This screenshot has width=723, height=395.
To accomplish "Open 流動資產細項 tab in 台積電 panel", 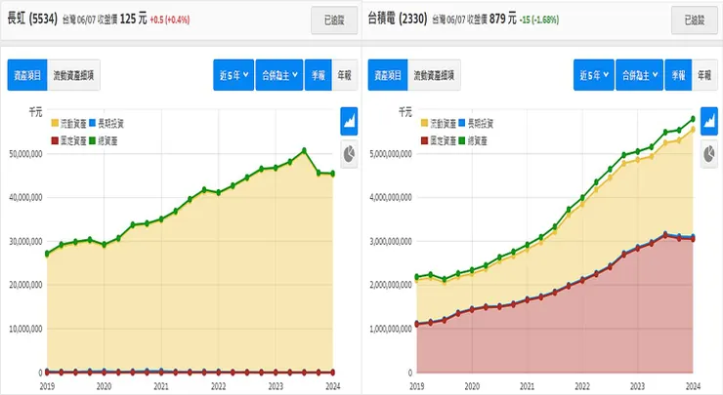I will click(x=435, y=75).
